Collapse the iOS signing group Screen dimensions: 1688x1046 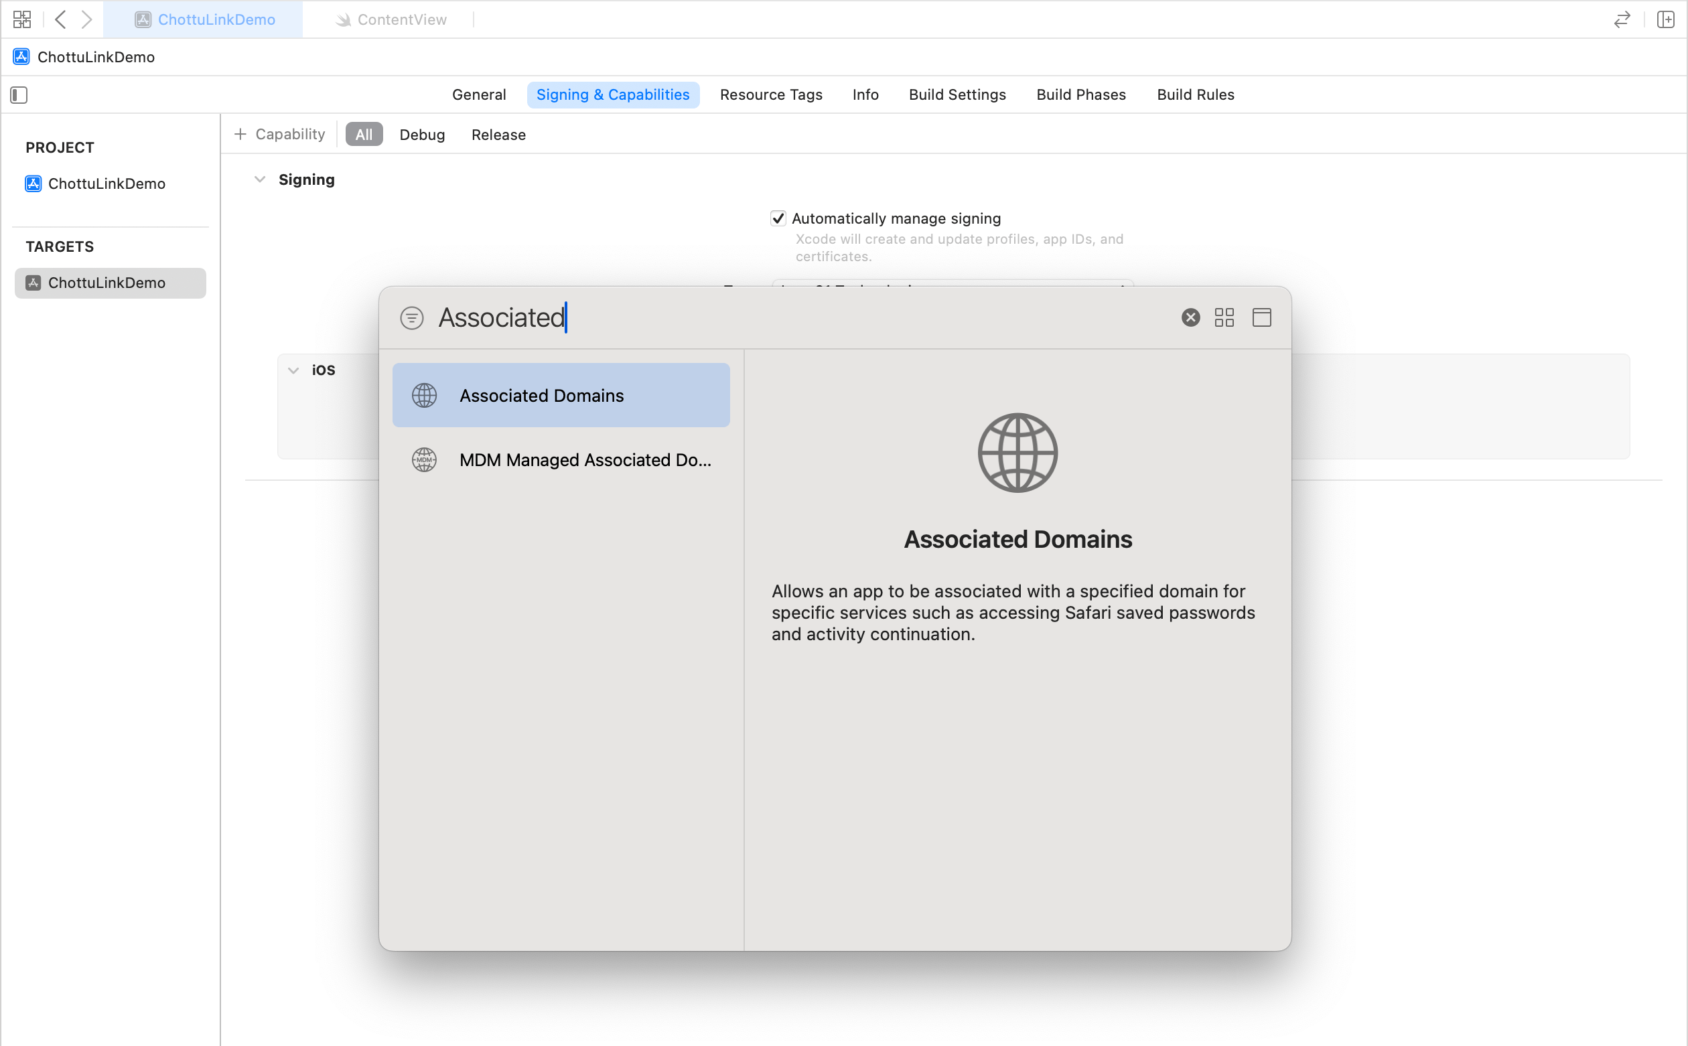click(x=293, y=370)
